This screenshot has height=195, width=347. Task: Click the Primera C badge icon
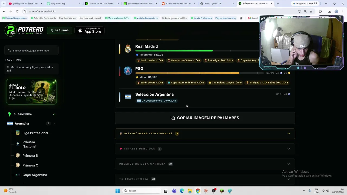point(18,165)
